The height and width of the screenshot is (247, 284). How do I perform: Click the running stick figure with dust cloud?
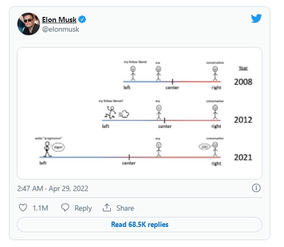point(117,112)
